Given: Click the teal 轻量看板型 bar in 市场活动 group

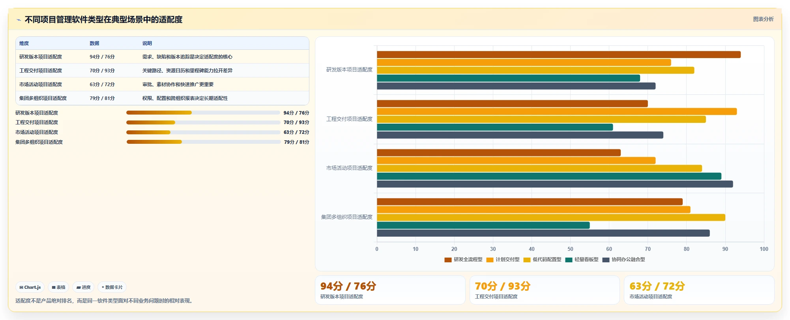Looking at the screenshot, I should 549,176.
